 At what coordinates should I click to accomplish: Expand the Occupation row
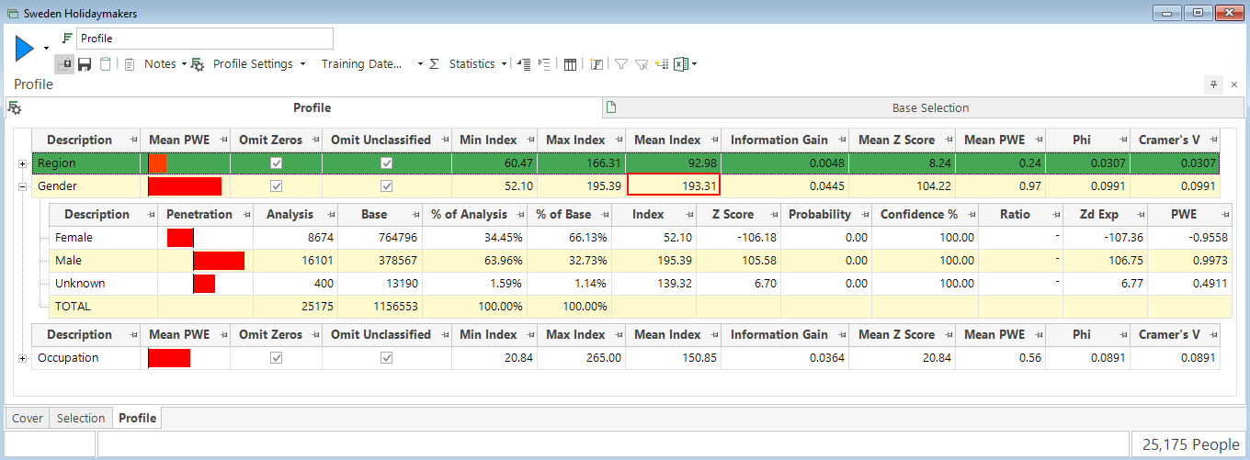click(22, 358)
